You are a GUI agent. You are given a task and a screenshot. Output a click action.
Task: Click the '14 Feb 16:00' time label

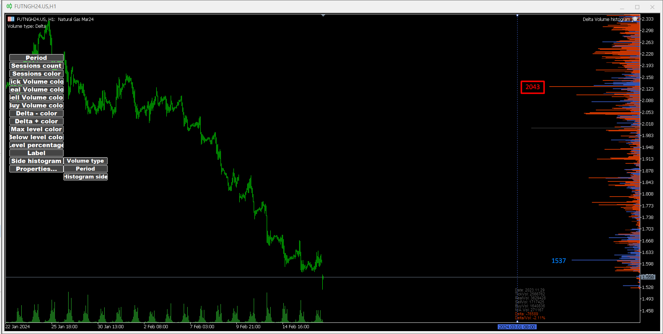click(296, 327)
